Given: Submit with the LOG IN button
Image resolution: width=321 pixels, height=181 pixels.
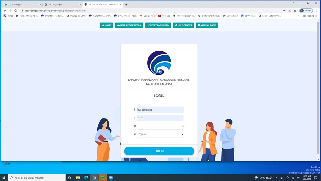Looking at the screenshot, I should coord(159,151).
